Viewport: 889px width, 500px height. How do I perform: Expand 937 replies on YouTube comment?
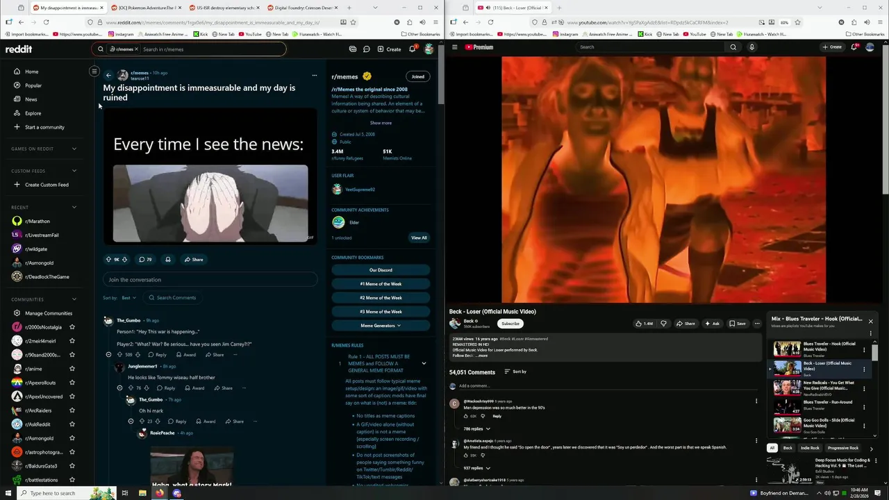tap(477, 468)
